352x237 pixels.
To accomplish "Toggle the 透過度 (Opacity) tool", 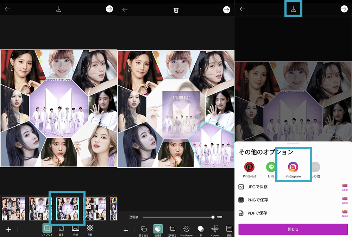I will point(158,230).
